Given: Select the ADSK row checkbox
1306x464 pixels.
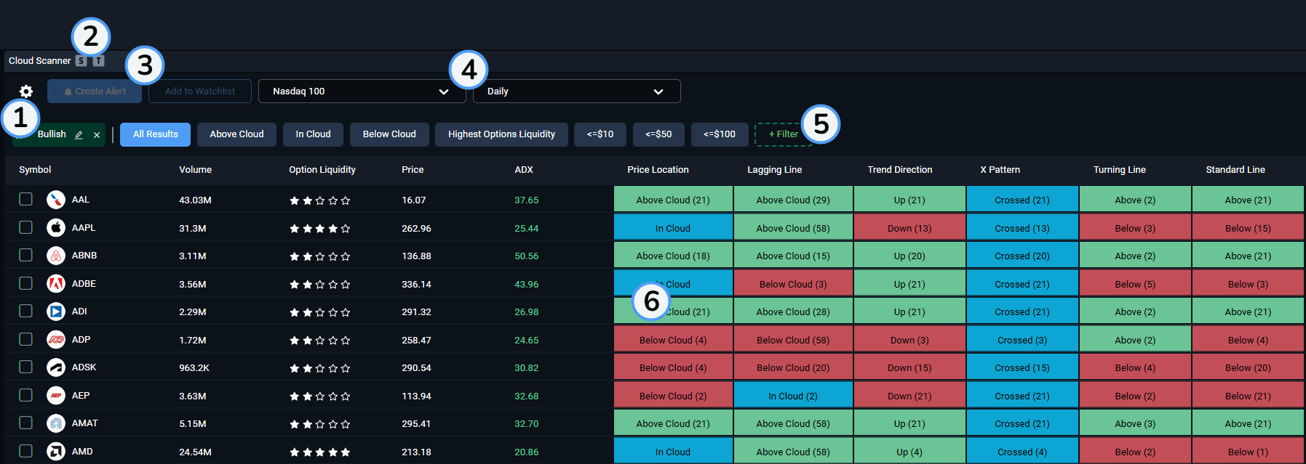Looking at the screenshot, I should [25, 367].
